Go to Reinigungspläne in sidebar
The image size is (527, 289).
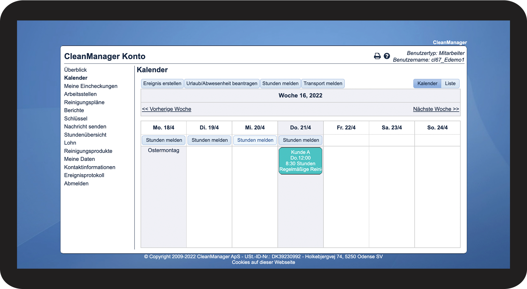coord(84,102)
